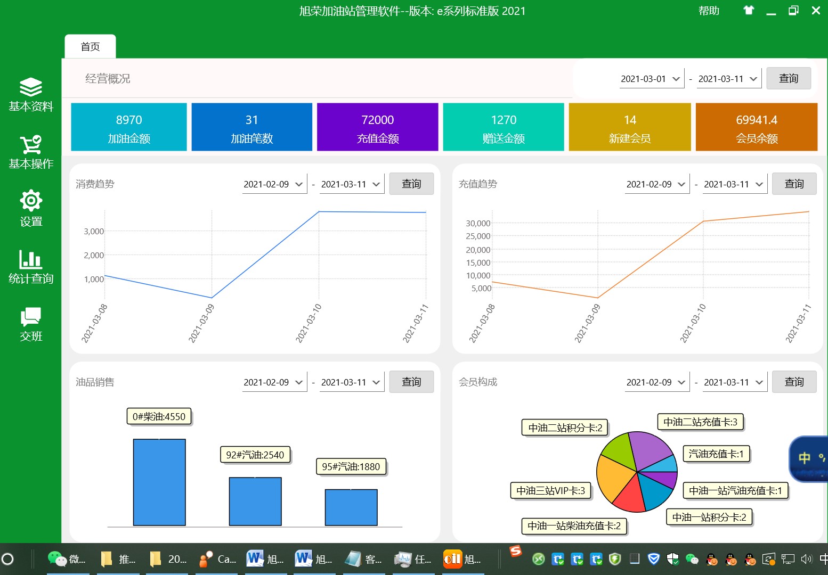The height and width of the screenshot is (575, 828).
Task: Click the 0#柴油:4550 bar label
Action: pos(159,416)
